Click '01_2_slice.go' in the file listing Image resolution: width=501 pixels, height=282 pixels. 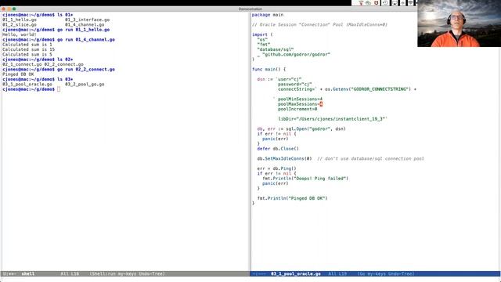(x=20, y=24)
